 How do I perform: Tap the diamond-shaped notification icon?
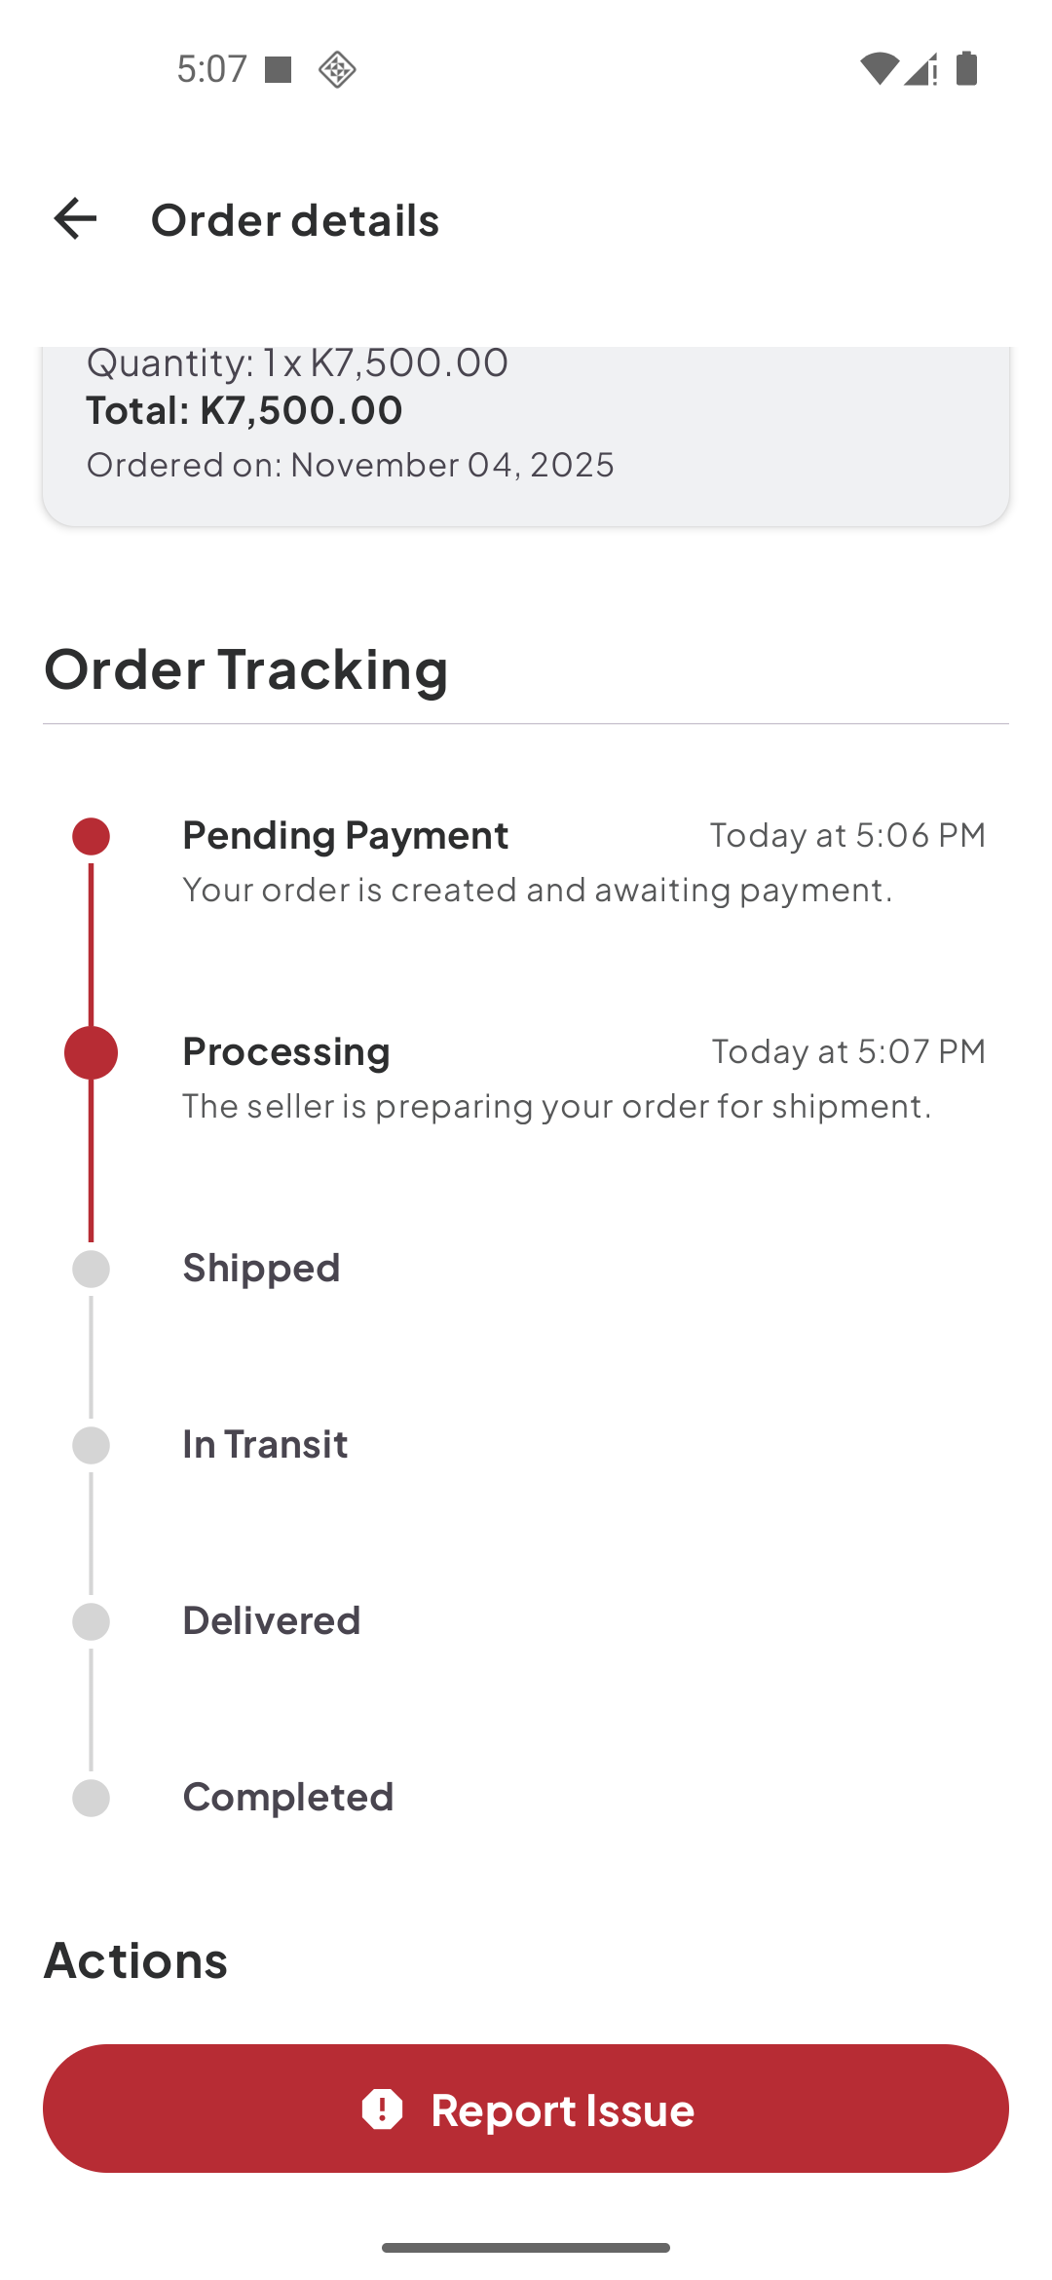[337, 69]
